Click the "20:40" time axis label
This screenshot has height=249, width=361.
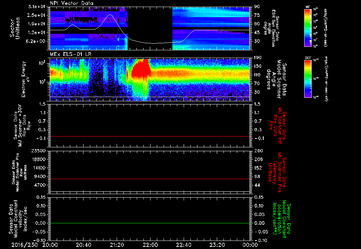coord(83,245)
